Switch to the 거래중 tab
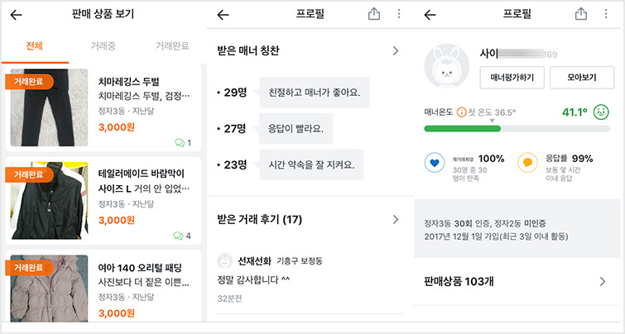625x334 pixels. tap(103, 45)
